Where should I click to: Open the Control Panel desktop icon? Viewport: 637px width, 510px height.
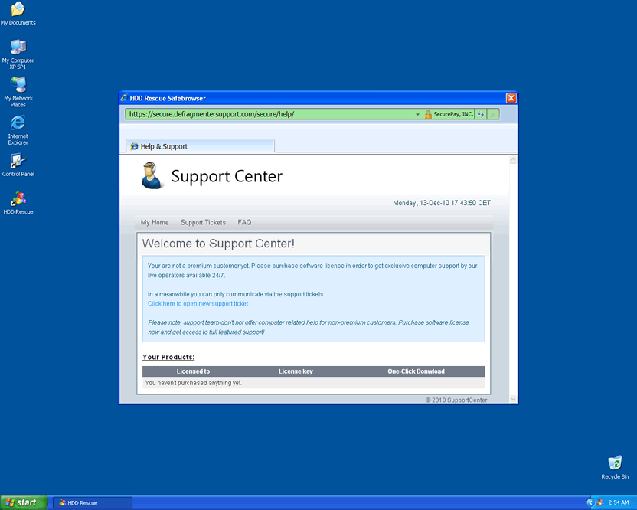18,162
